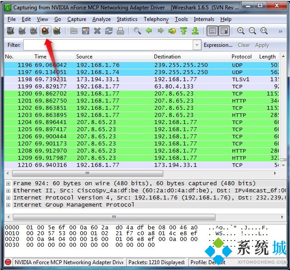Click red capture status indicator in status bar
This screenshot has height=270, width=290.
coord(8,262)
